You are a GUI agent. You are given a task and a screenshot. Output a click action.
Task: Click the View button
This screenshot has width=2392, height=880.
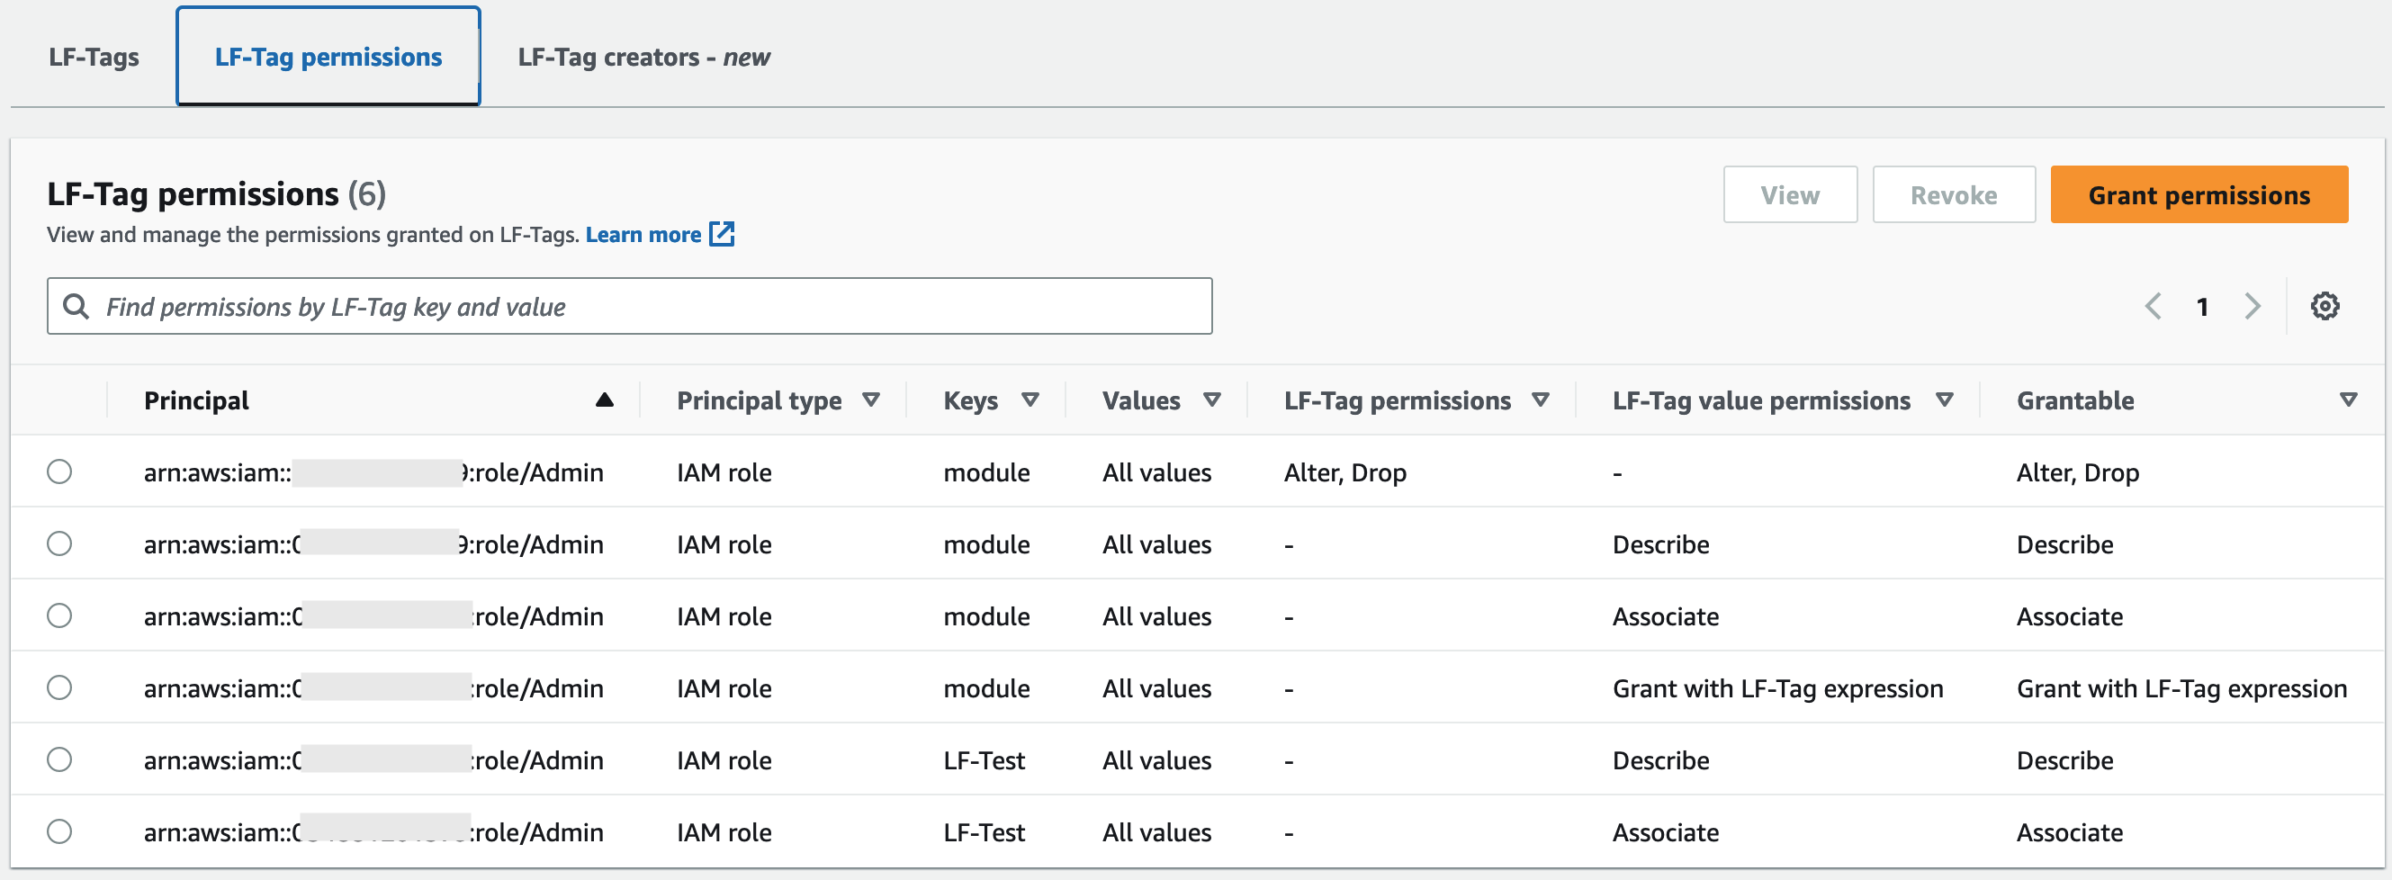(1790, 195)
